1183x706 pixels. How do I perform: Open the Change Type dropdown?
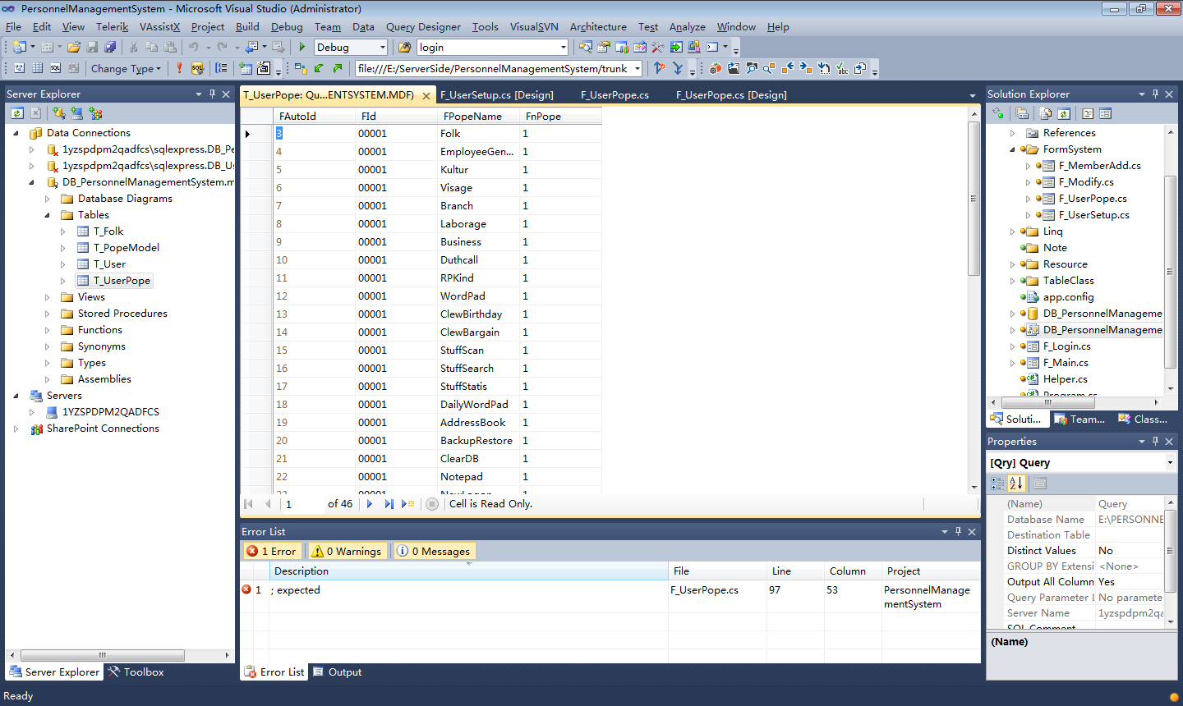(126, 69)
